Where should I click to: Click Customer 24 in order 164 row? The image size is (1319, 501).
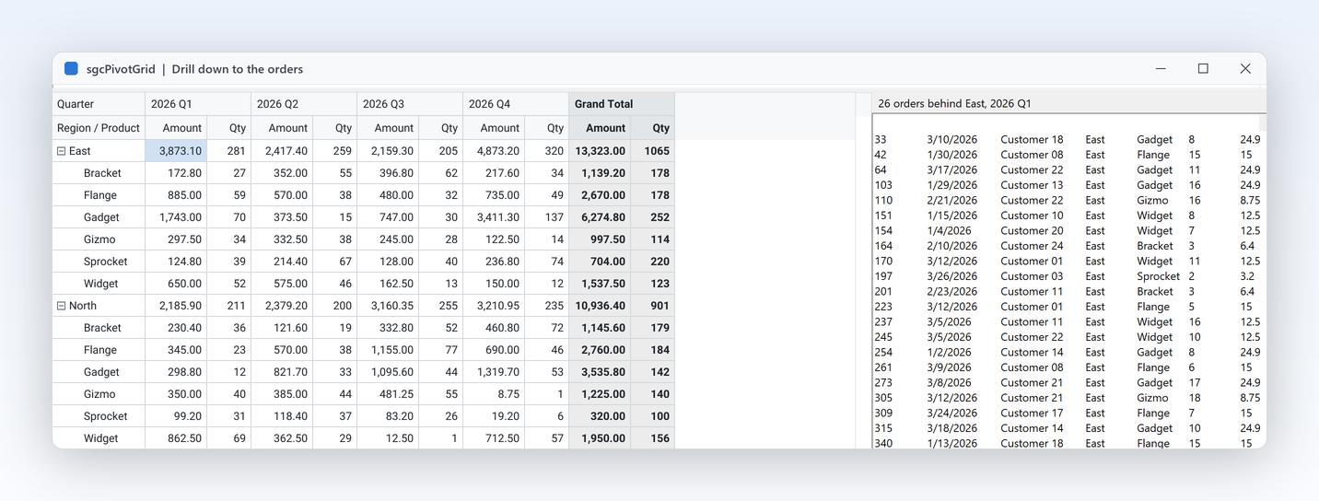point(1032,246)
